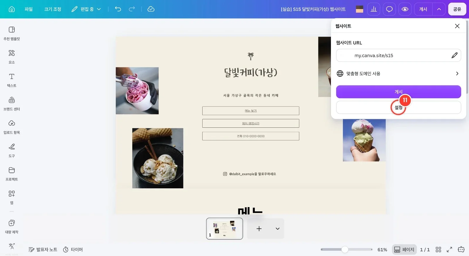Open 추천 템플릿 in the sidebar
Screen dimensions: 469x256
pos(12,33)
